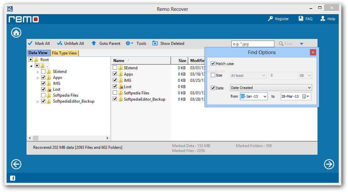Screen dimensions: 348x192
Task: Check Softpedia Files in the tree
Action: (43, 95)
